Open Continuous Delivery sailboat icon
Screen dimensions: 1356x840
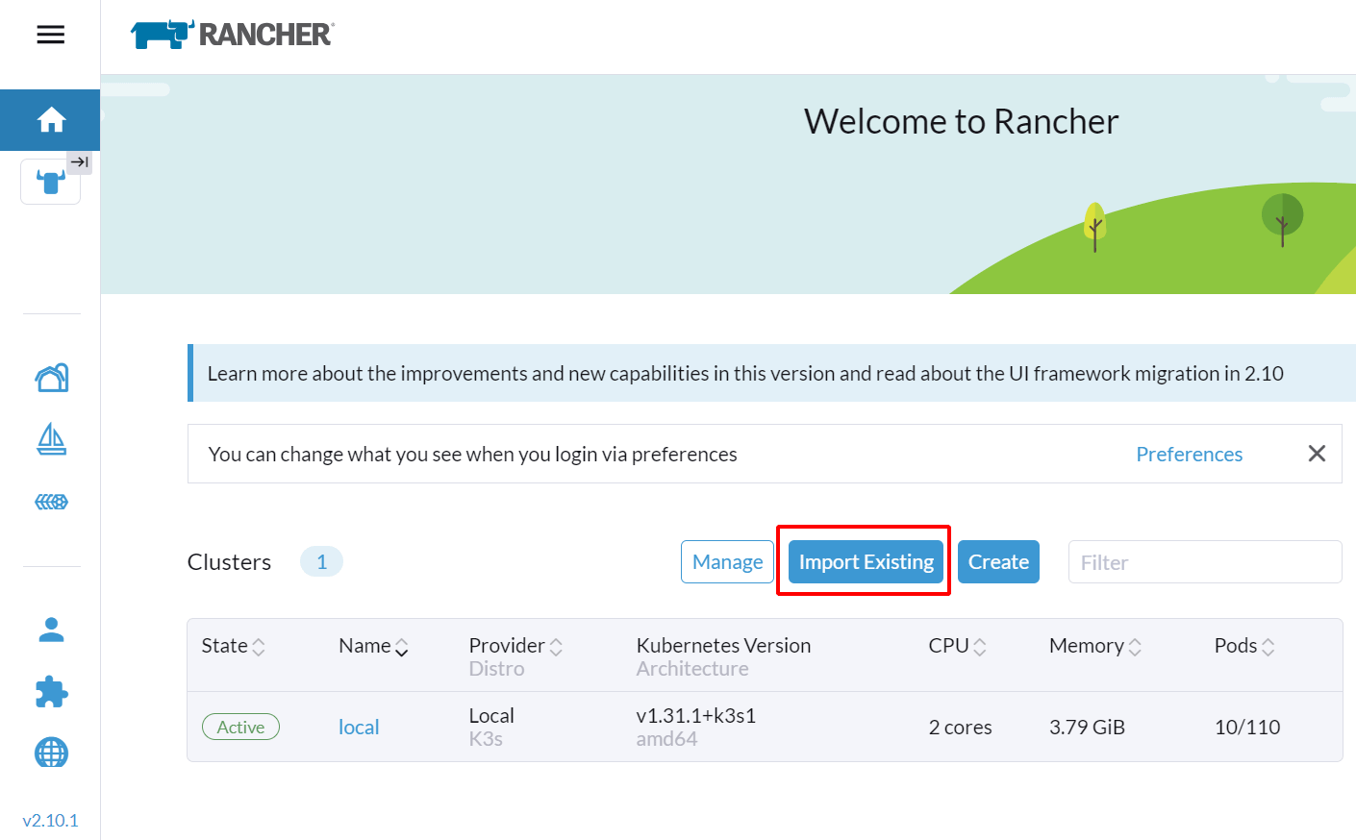pos(52,439)
